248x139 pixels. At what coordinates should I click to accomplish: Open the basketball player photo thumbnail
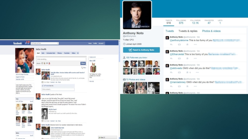point(154,88)
